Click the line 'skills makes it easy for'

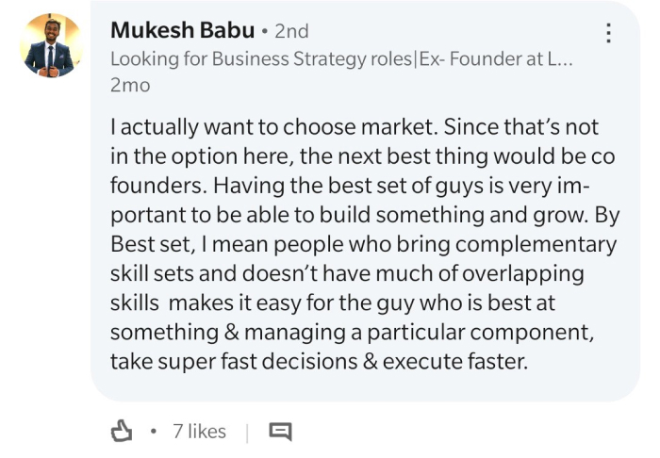[333, 303]
